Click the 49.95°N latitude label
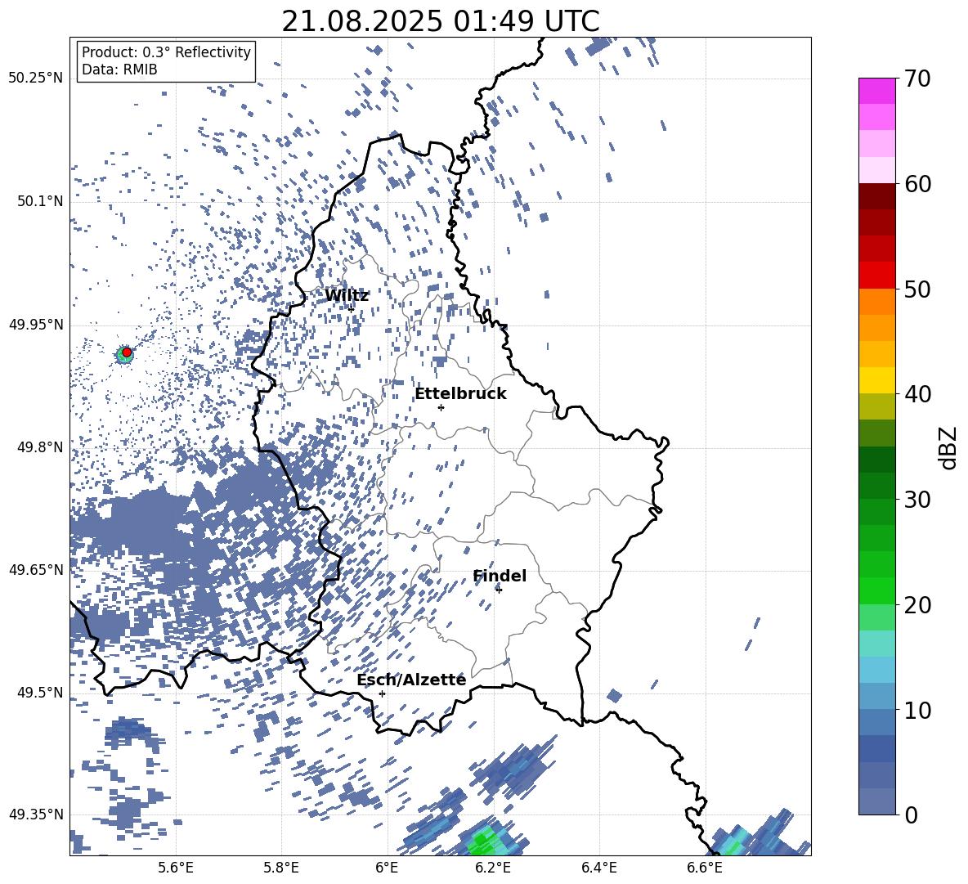Image resolution: width=968 pixels, height=884 pixels. click(x=36, y=325)
